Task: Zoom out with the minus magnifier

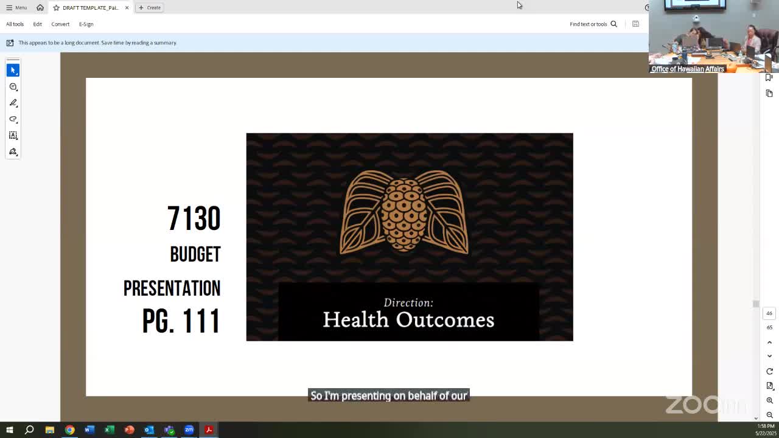Action: (x=769, y=415)
